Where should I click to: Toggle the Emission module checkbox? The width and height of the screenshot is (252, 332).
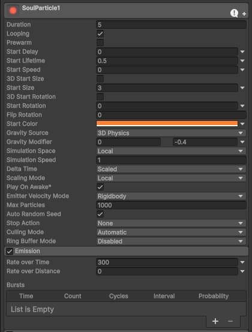coord(10,251)
